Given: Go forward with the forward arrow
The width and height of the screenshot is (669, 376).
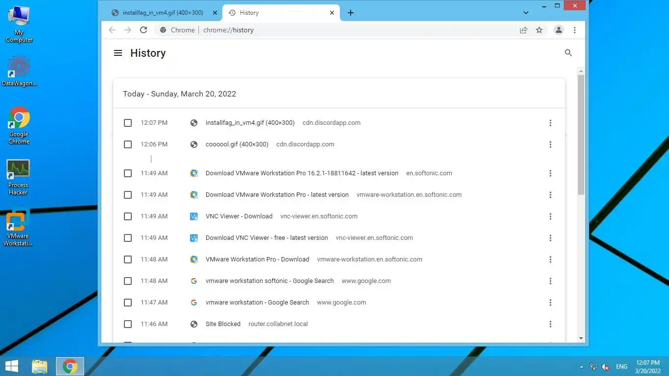Looking at the screenshot, I should coord(128,30).
